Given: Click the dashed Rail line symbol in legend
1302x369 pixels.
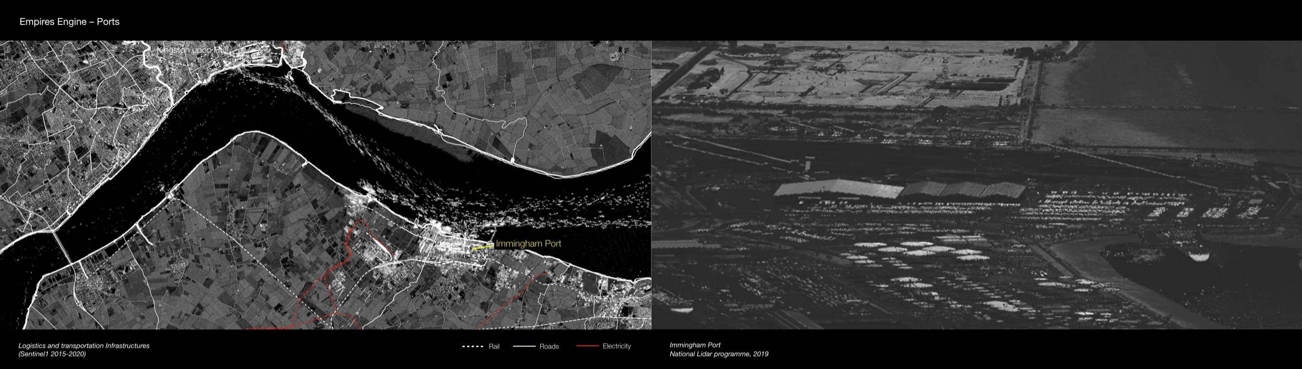Looking at the screenshot, I should (472, 346).
